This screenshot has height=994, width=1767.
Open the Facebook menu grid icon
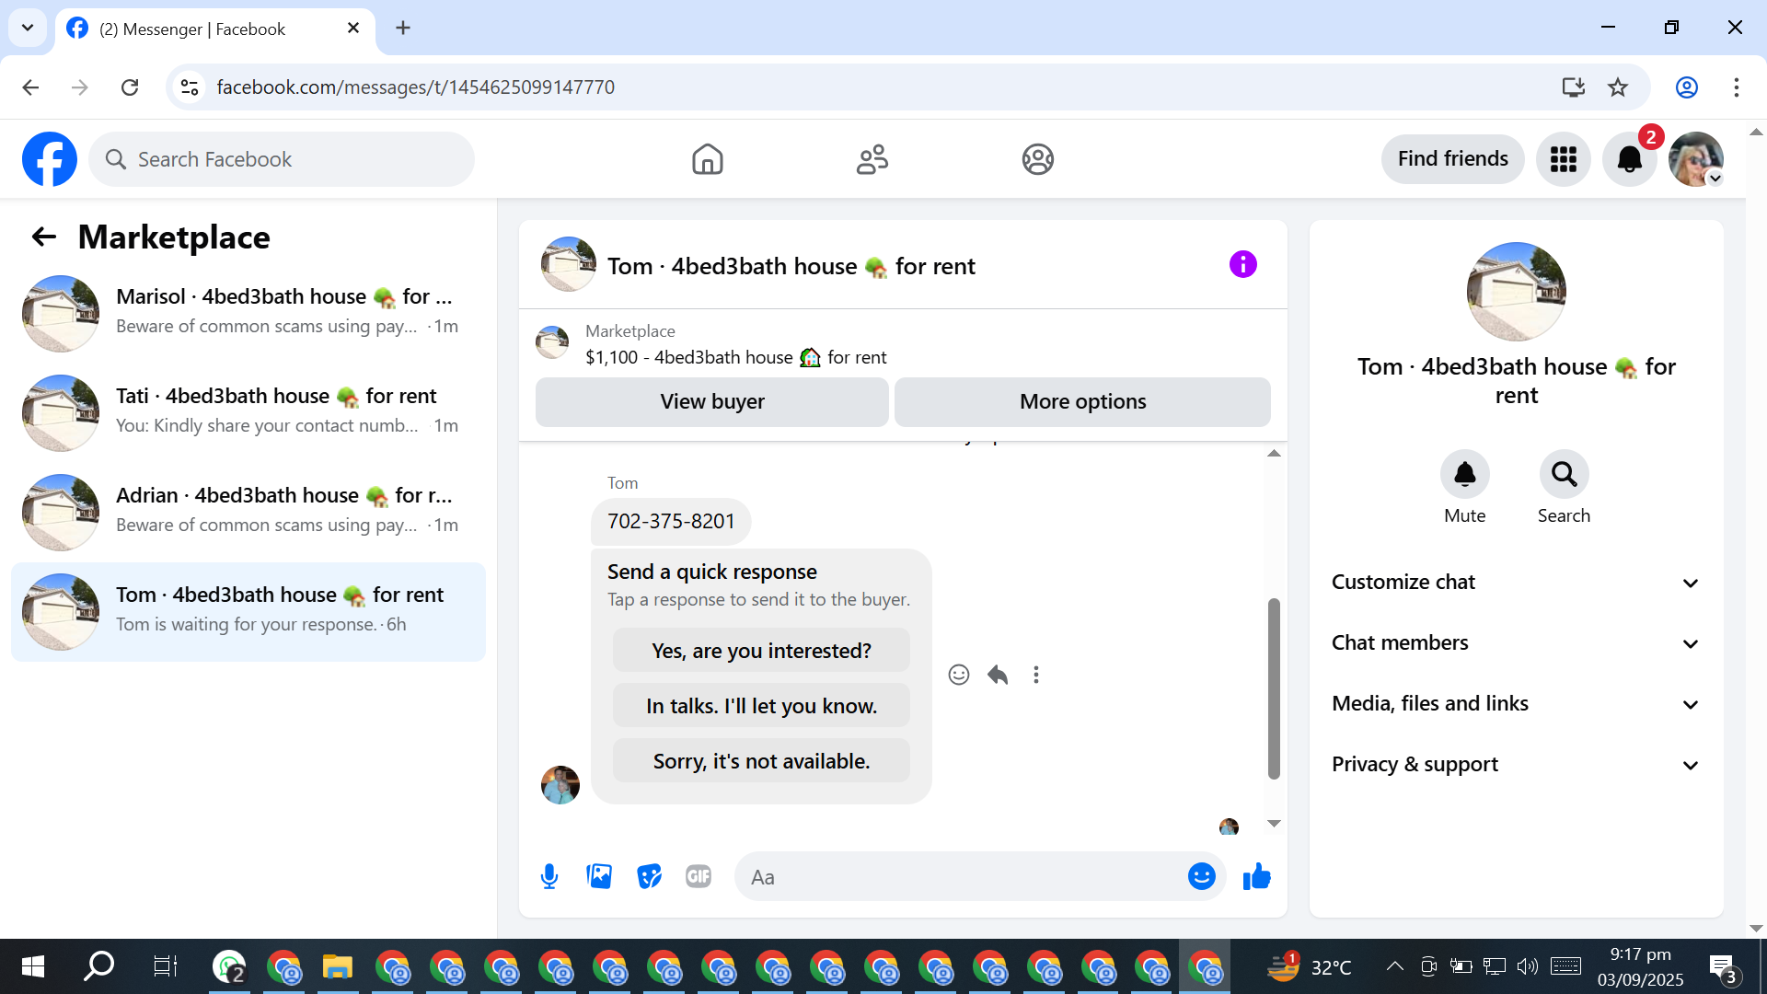(1563, 159)
